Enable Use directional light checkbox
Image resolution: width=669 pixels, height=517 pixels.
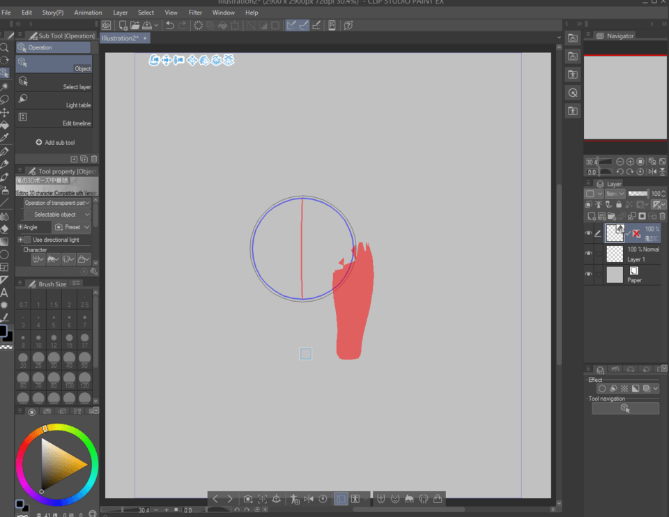[28, 240]
